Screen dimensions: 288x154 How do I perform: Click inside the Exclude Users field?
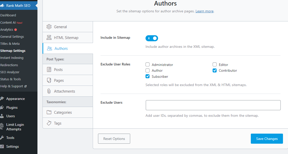213,105
